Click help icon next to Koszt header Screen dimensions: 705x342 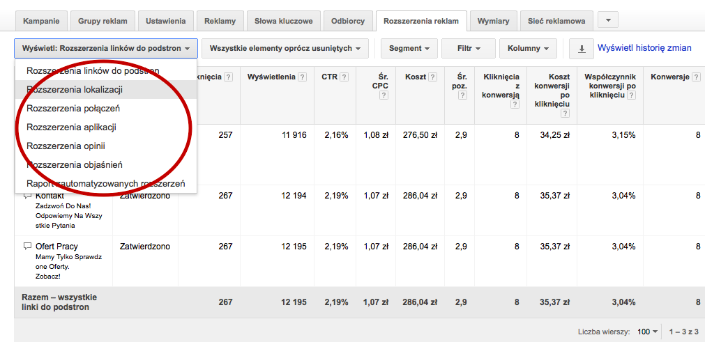tap(433, 77)
